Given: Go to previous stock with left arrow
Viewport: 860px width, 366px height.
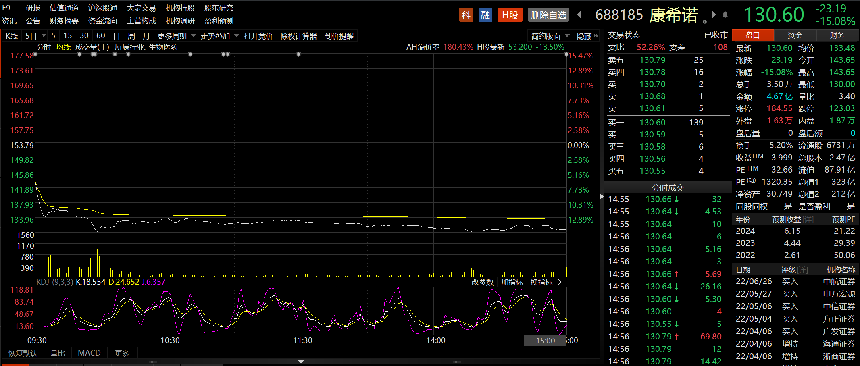Looking at the screenshot, I should [579, 15].
